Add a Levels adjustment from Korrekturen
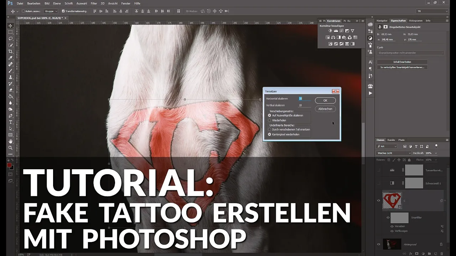456x256 pixels. [x=336, y=31]
